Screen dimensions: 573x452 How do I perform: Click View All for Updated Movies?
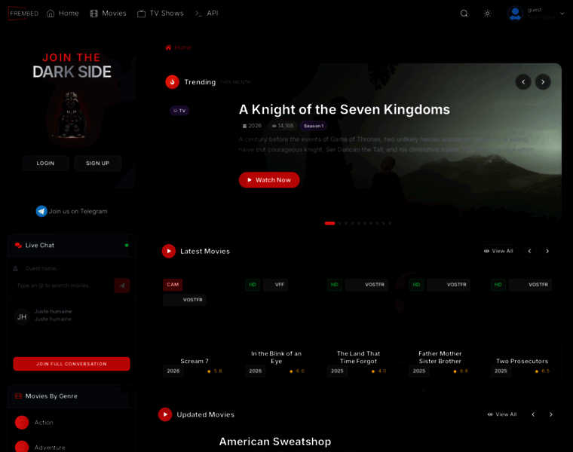[x=502, y=414]
